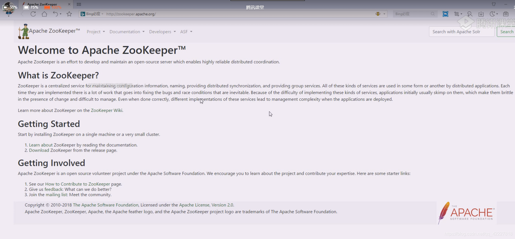Image resolution: width=515 pixels, height=239 pixels.
Task: Reload the page with the refresh icon
Action: tap(33, 14)
